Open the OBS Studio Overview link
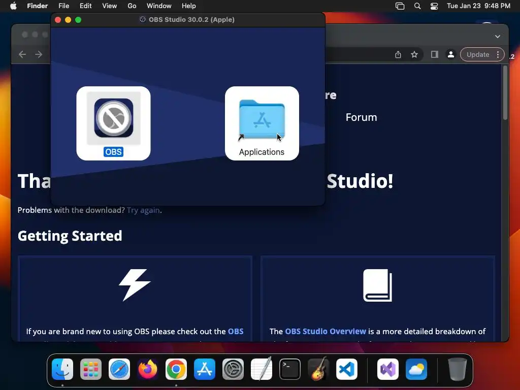Viewport: 520px width, 390px height. (326, 331)
